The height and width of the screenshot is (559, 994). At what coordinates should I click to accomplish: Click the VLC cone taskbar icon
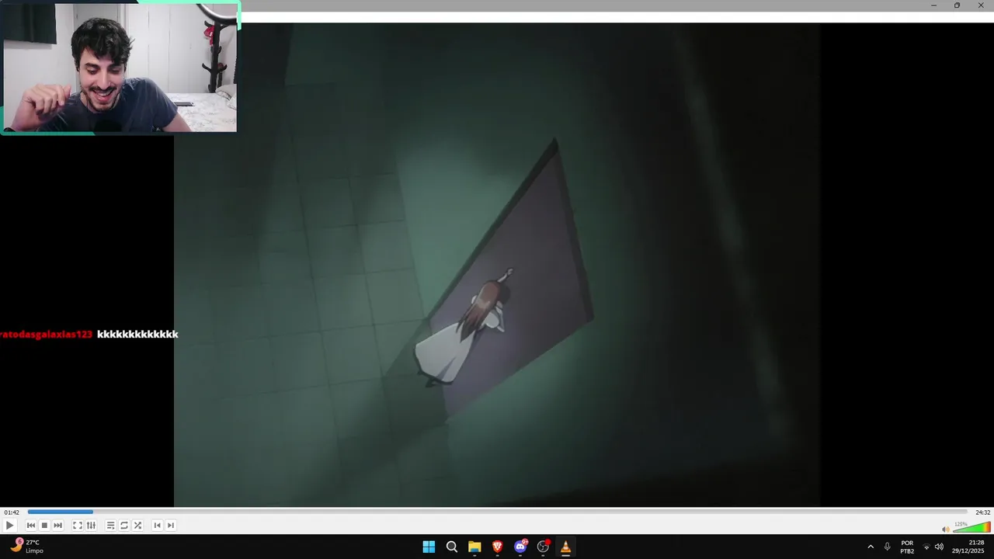click(x=565, y=547)
